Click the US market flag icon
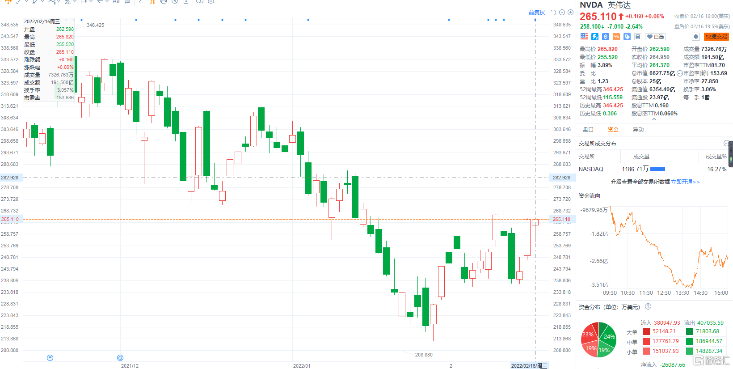Screen dimensions: 733x369 click(x=584, y=37)
